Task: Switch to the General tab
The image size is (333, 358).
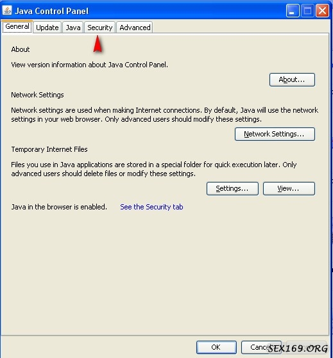Action: pyautogui.click(x=17, y=27)
